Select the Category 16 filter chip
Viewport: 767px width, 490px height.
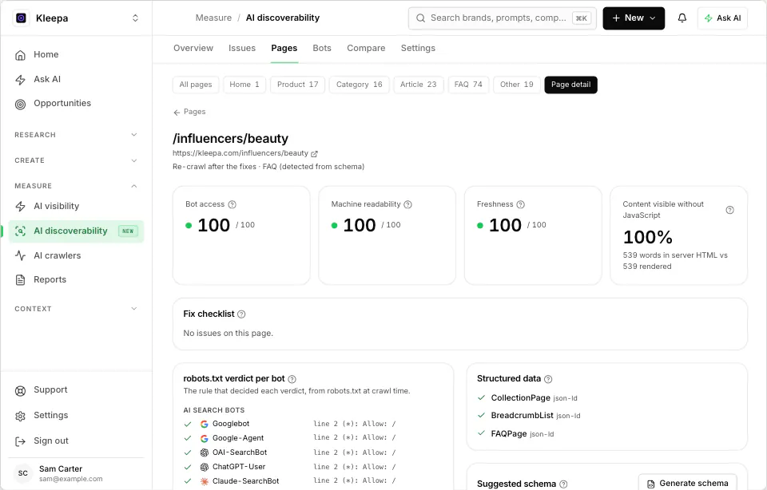359,85
